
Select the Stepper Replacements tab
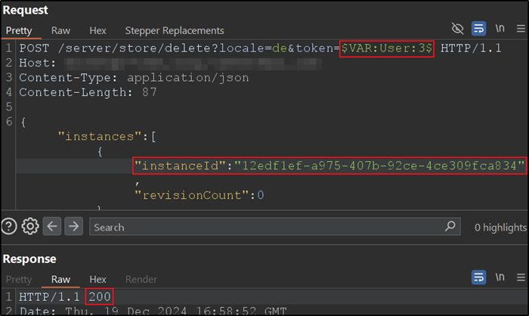coord(174,30)
